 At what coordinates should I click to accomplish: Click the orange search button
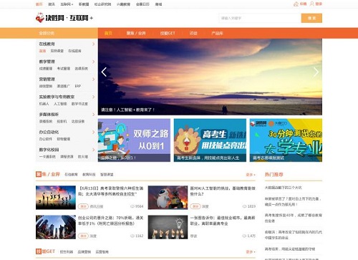(x=311, y=18)
